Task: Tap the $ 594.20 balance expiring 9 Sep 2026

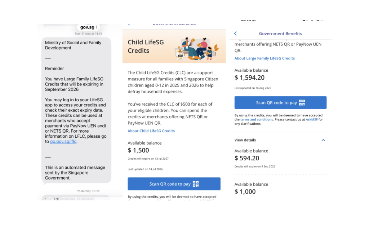Action: (x=246, y=158)
